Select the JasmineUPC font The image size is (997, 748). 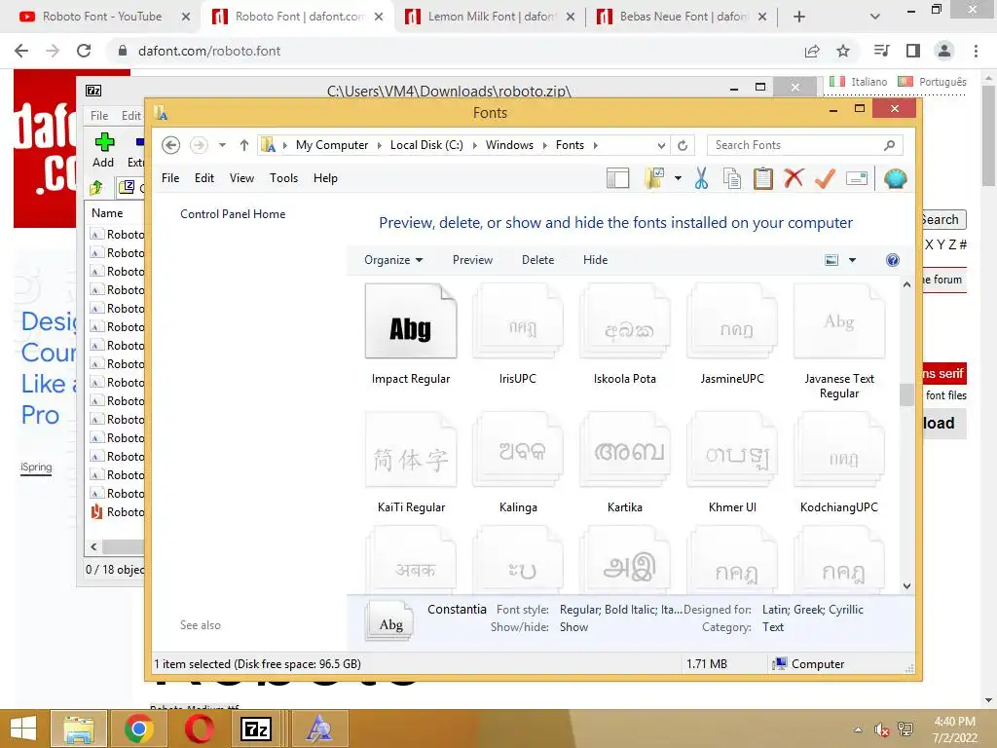732,335
